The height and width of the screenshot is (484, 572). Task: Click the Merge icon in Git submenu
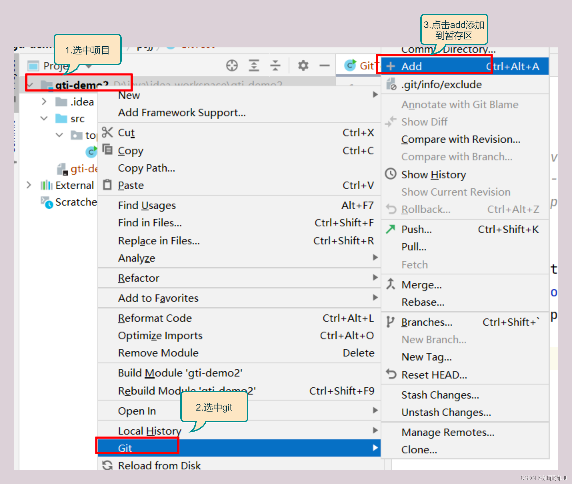391,284
